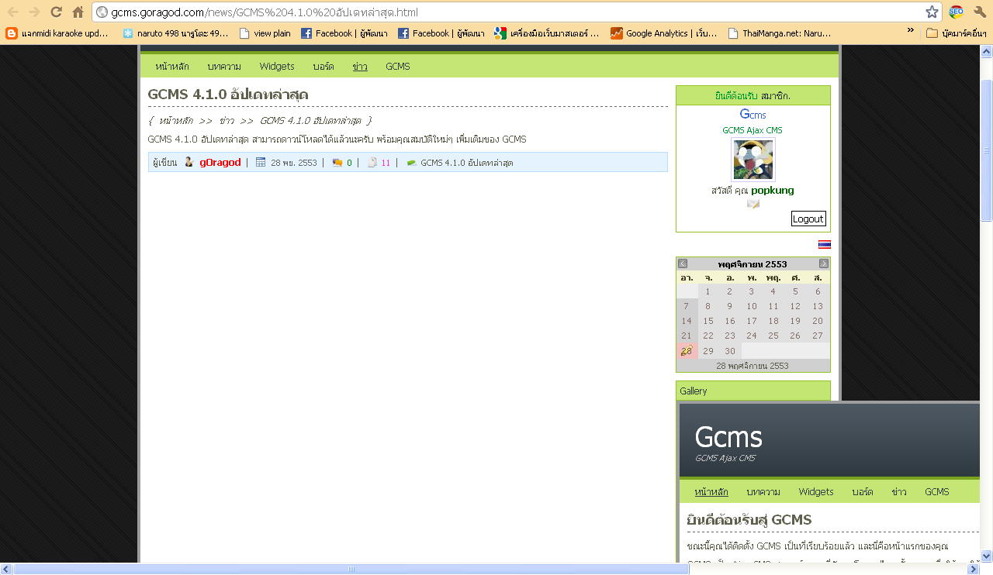Click the horizontal scrollbar thumb
The height and width of the screenshot is (575, 993).
[x=351, y=569]
